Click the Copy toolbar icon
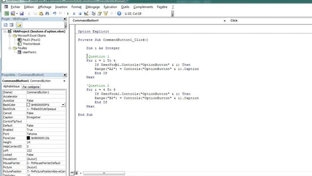The height and width of the screenshot is (176, 312). [x=35, y=14]
